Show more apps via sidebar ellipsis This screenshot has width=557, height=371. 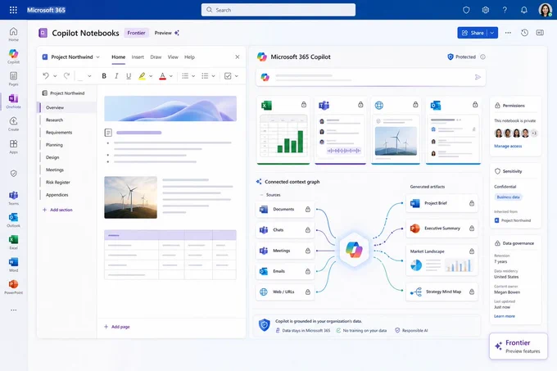click(13, 310)
